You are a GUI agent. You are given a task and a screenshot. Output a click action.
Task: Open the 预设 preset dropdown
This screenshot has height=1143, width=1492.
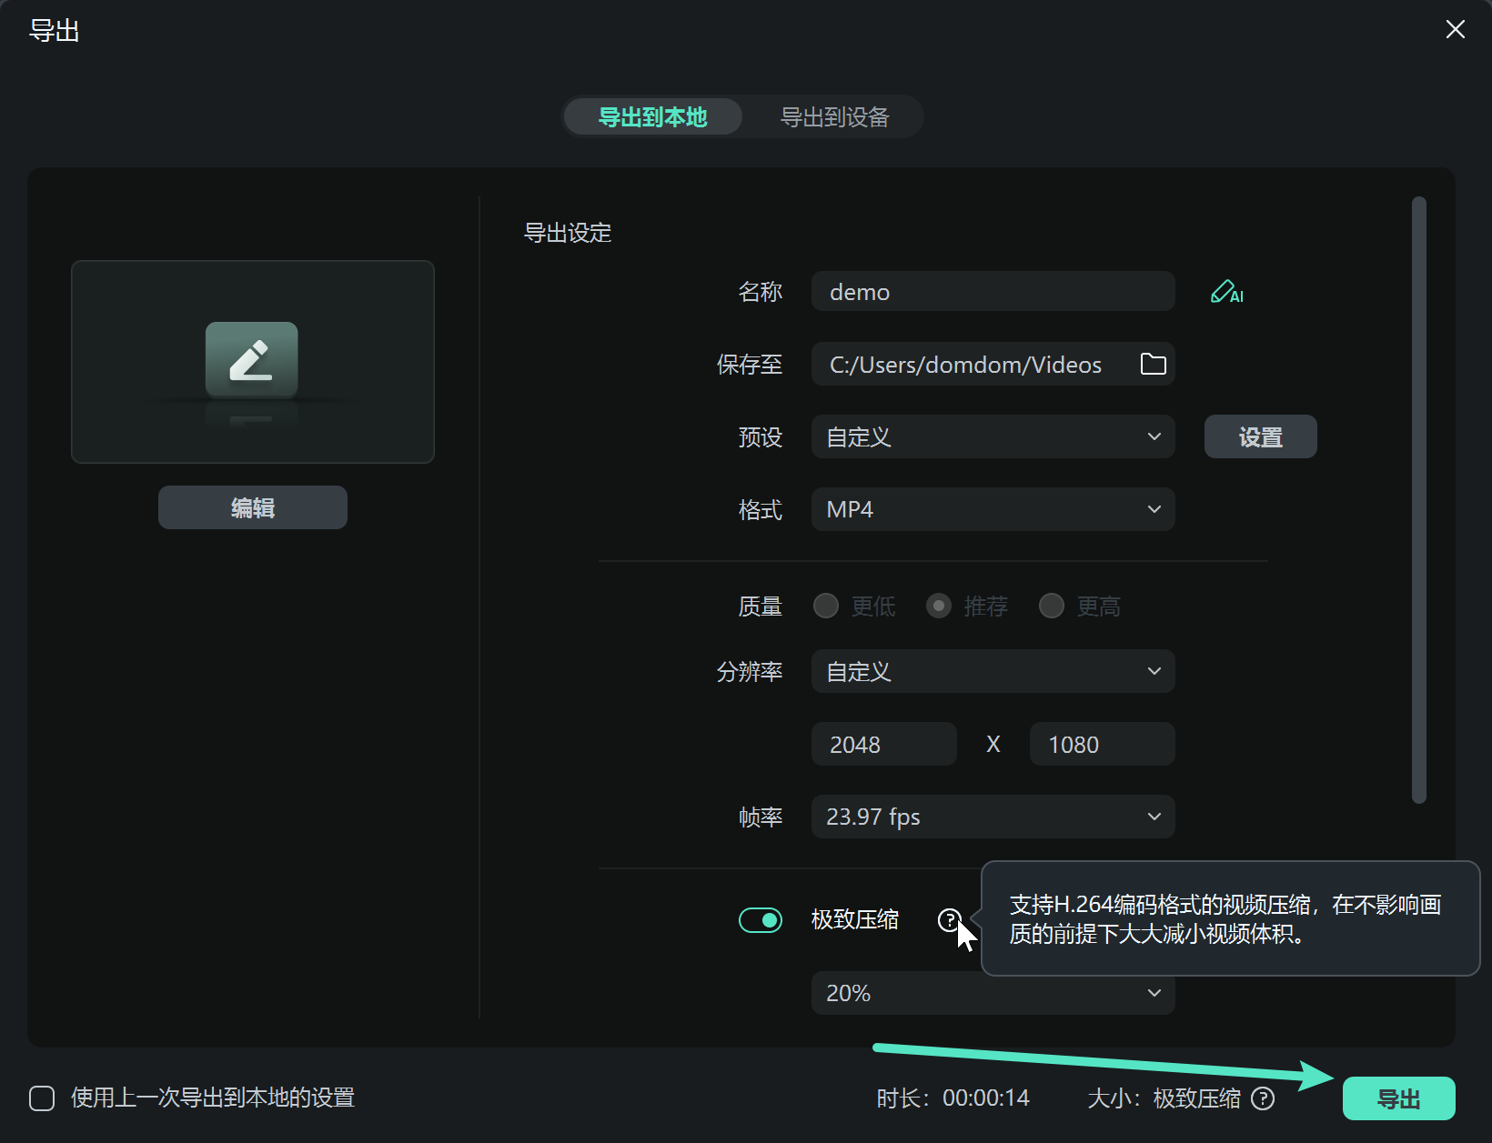tap(992, 436)
